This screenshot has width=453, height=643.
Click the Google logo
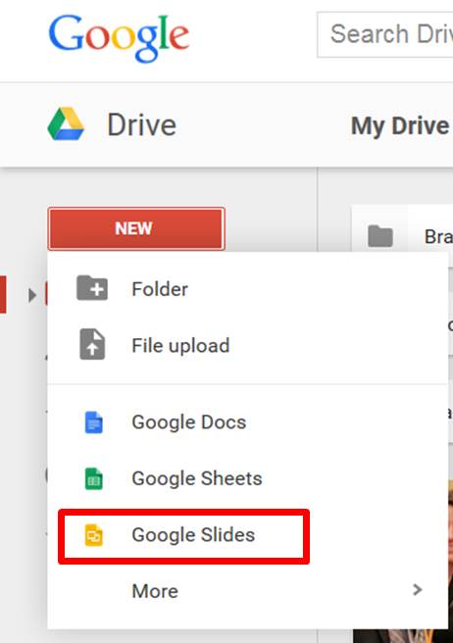tap(119, 37)
